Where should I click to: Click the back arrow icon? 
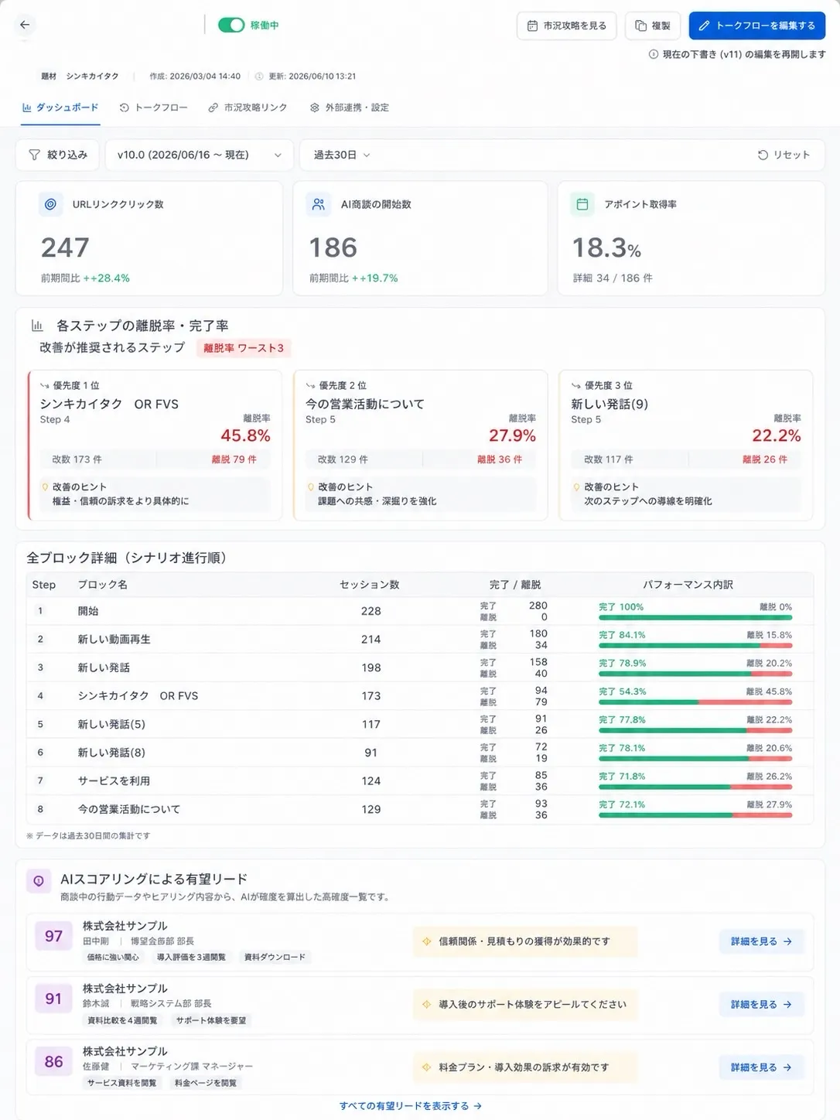[25, 25]
